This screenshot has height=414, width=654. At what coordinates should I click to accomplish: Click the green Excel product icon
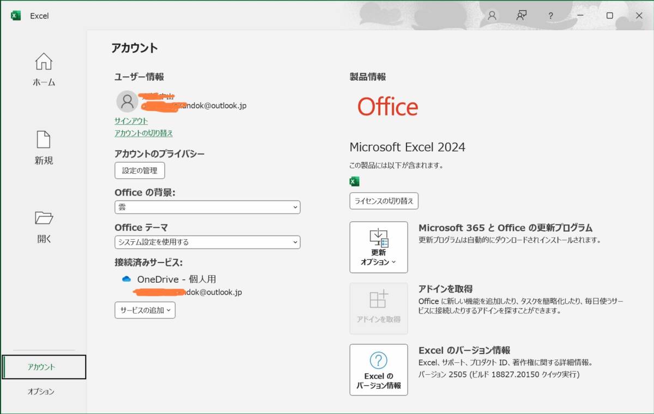pos(354,182)
